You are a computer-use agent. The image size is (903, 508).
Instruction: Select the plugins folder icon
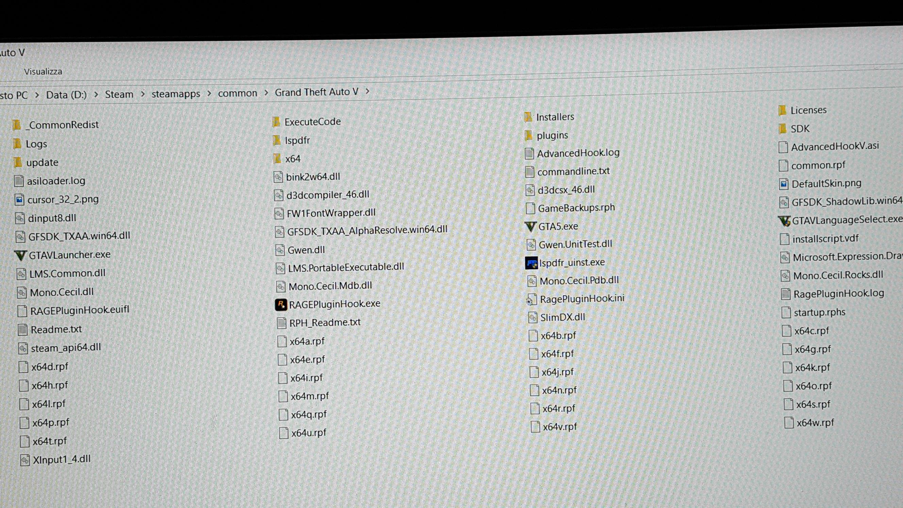click(x=529, y=135)
